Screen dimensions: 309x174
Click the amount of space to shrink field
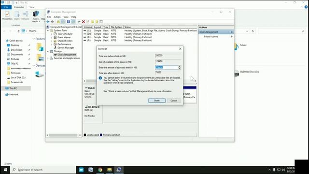(167, 67)
